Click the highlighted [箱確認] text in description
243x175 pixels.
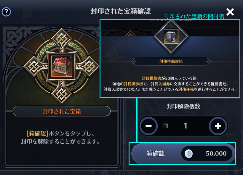point(38,133)
